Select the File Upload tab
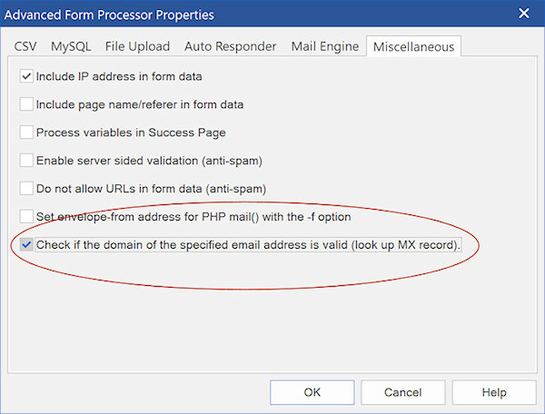 (x=137, y=46)
